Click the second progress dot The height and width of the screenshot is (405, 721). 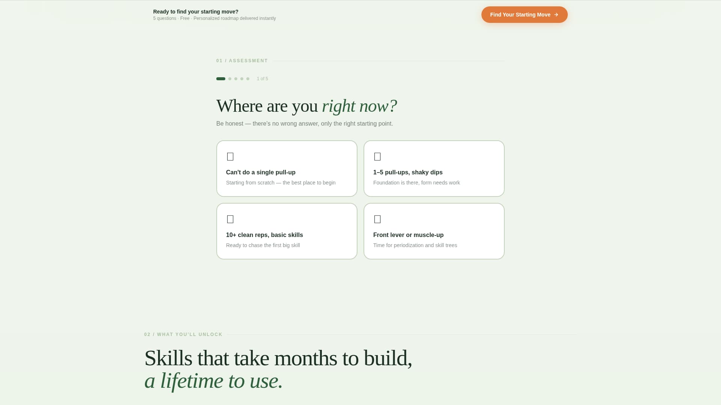coord(229,79)
